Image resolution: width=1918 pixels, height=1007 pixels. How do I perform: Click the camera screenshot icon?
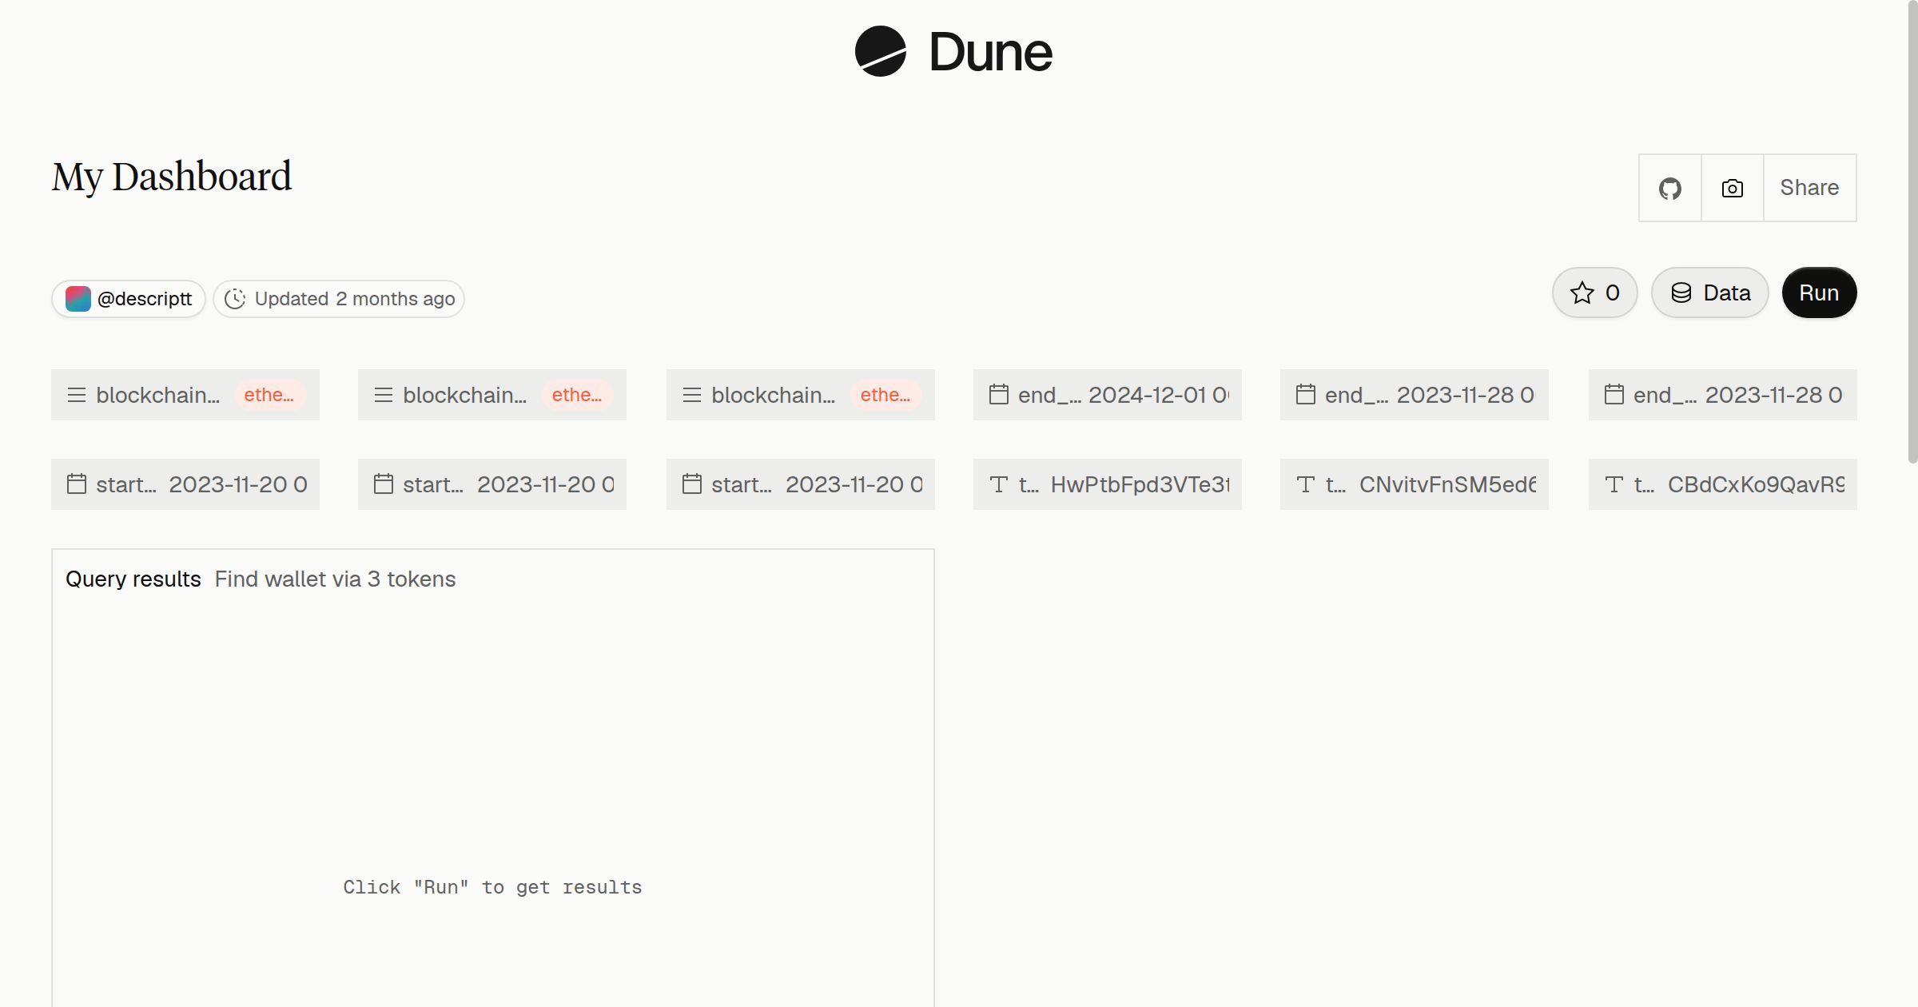1733,188
